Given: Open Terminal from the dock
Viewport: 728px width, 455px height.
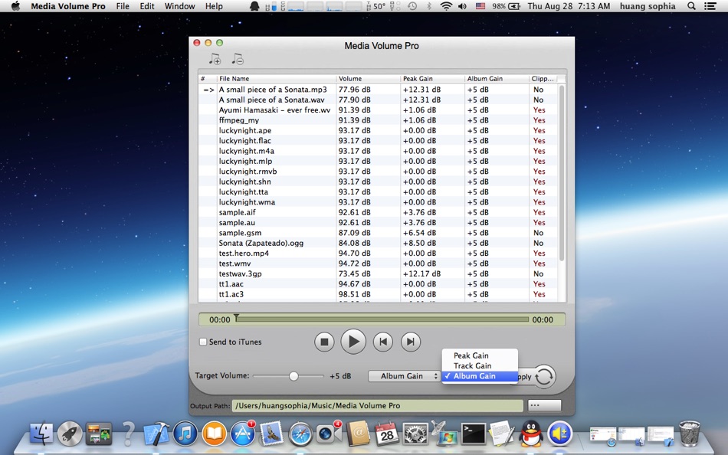Looking at the screenshot, I should [x=473, y=434].
